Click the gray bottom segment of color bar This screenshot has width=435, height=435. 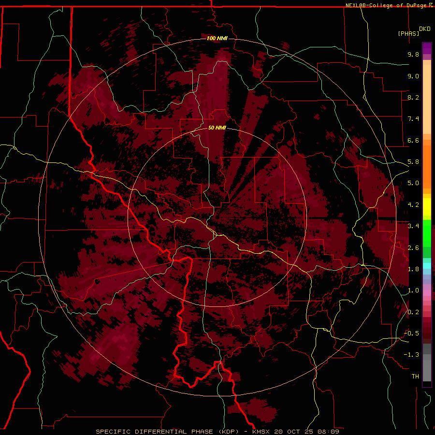427,372
